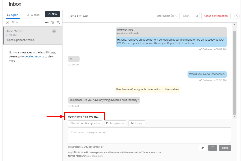Open the User Name (1) assignee dropdown
This screenshot has height=161, width=241.
click(167, 16)
